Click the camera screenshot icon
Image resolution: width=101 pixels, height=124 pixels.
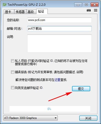click(x=89, y=10)
